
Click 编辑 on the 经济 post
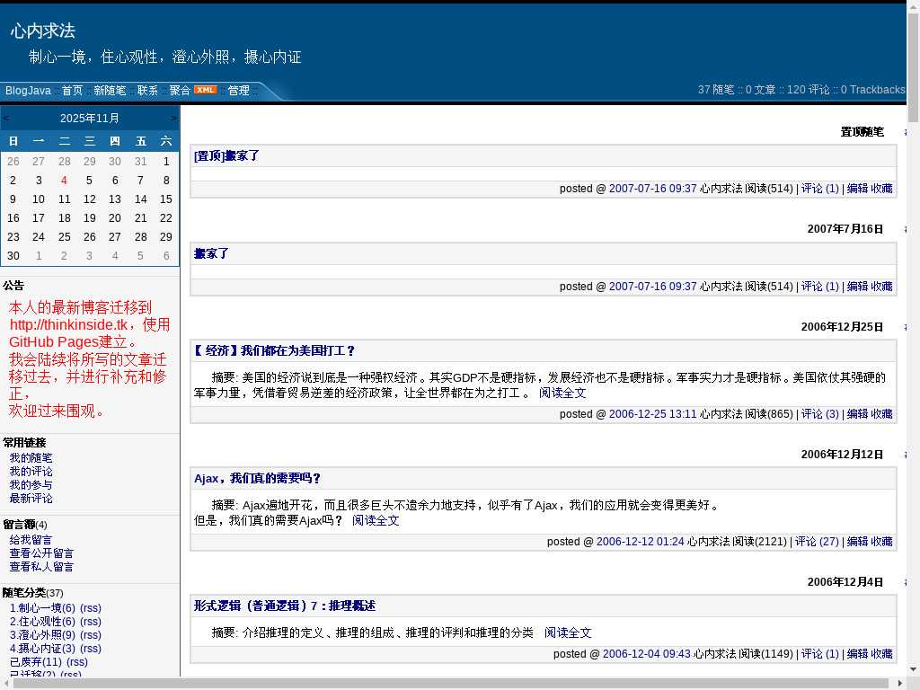pyautogui.click(x=857, y=414)
